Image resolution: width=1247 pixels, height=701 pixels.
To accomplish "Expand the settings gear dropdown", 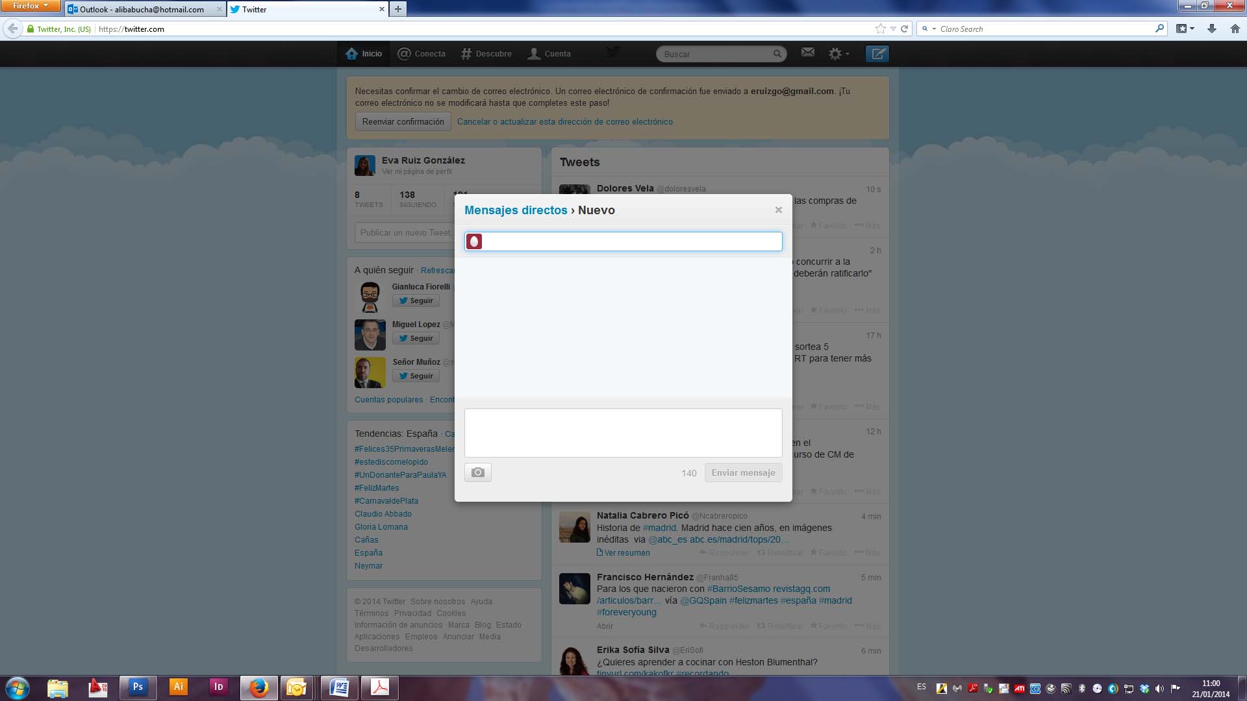I will [x=838, y=54].
